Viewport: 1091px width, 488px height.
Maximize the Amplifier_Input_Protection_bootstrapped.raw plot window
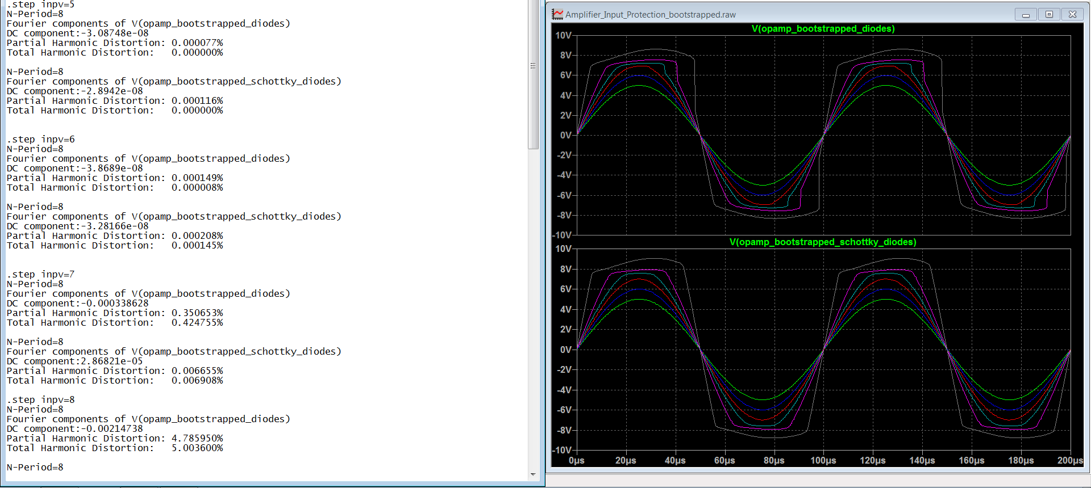tap(1049, 15)
